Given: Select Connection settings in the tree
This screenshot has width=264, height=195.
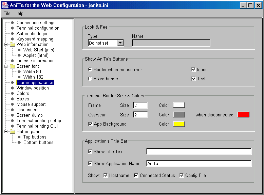Looking at the screenshot, I should click(36, 22).
